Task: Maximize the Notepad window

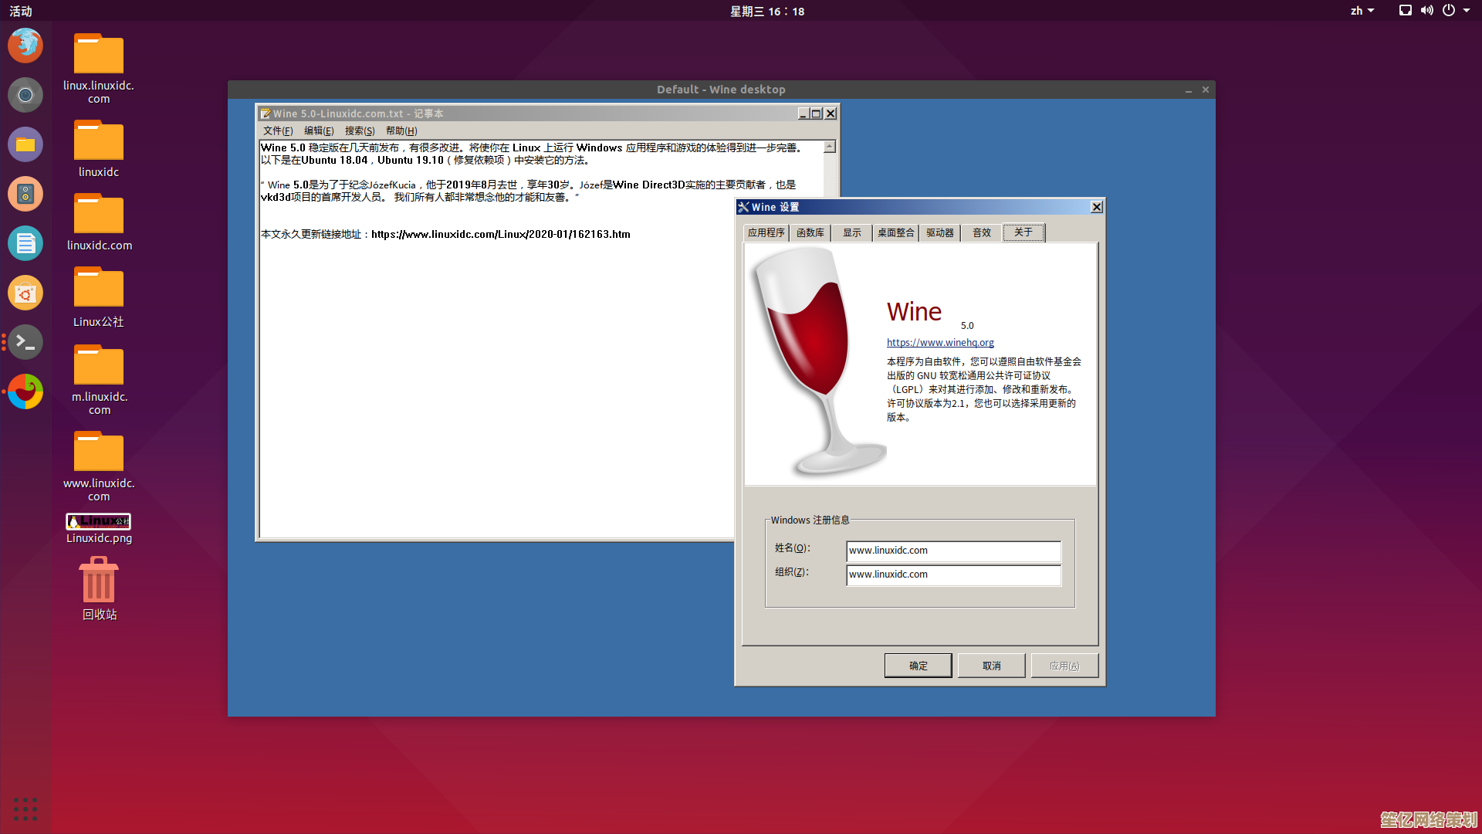Action: [x=816, y=114]
